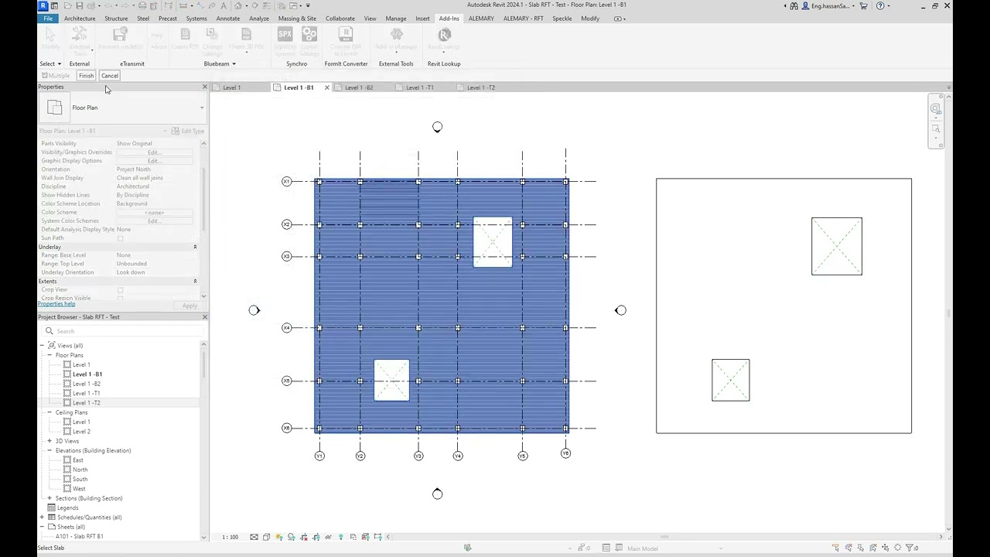Toggle Drag Elements on Selection icon
Image resolution: width=990 pixels, height=557 pixels.
(885, 548)
